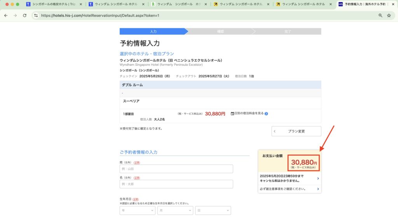Open the 日 birth day dropdown
Screen dimensions: 398x219
click(213, 210)
